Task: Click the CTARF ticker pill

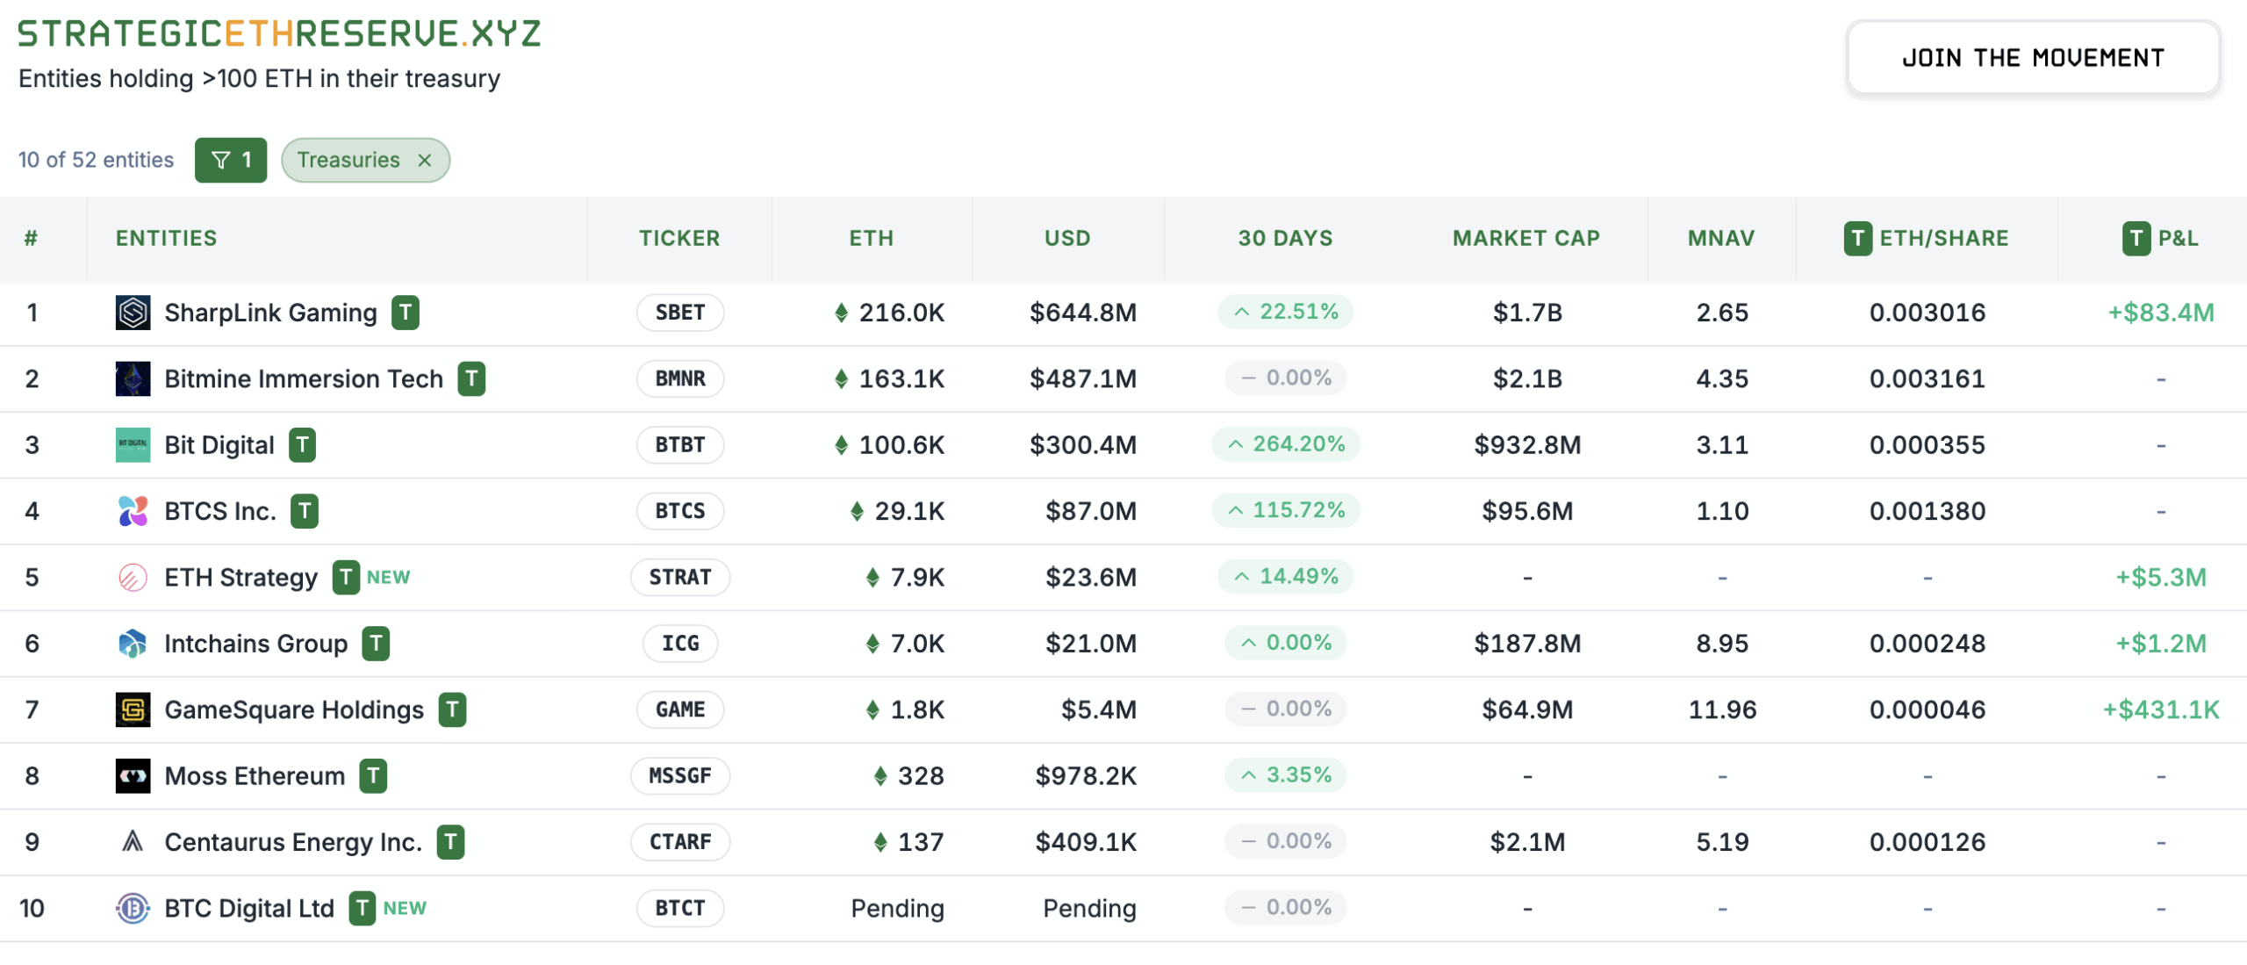Action: pyautogui.click(x=680, y=842)
